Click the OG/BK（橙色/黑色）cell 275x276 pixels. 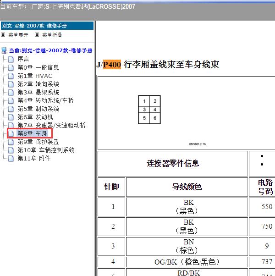coord(187,262)
